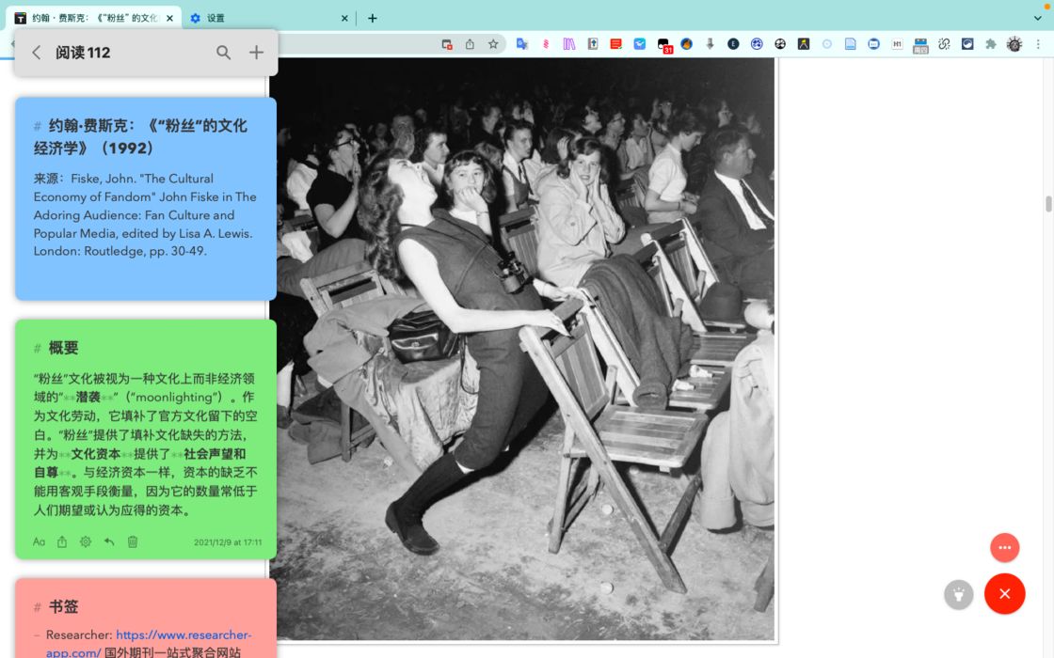Open text formatting (Aa) in the 概要 note
This screenshot has width=1054, height=658.
point(39,541)
